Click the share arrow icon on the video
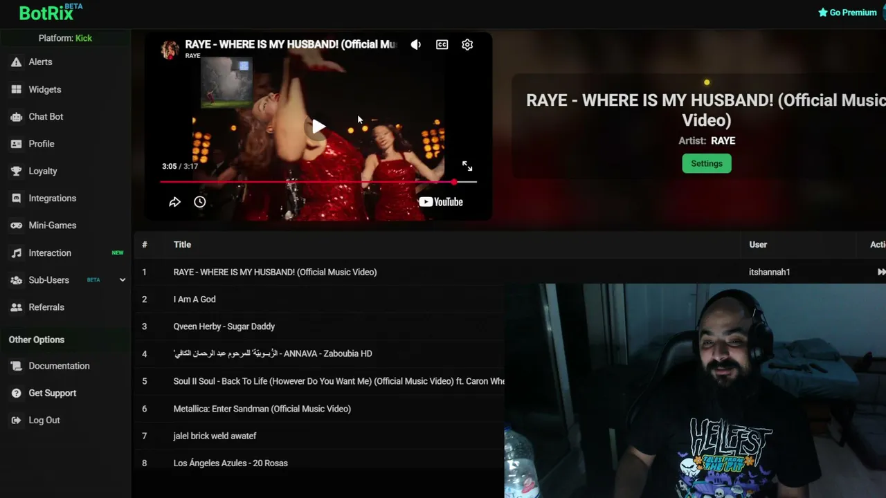 [174, 202]
